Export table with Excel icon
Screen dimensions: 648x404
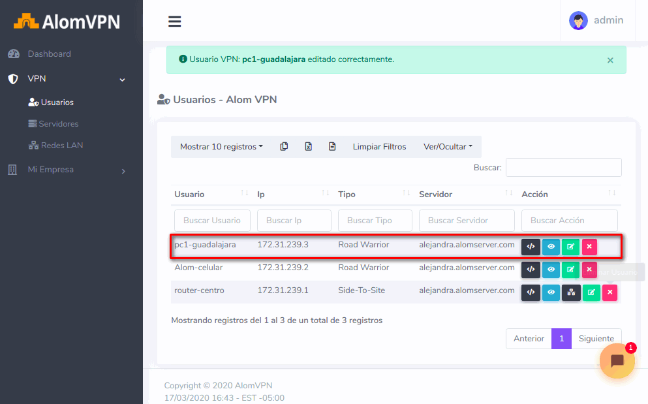click(308, 147)
